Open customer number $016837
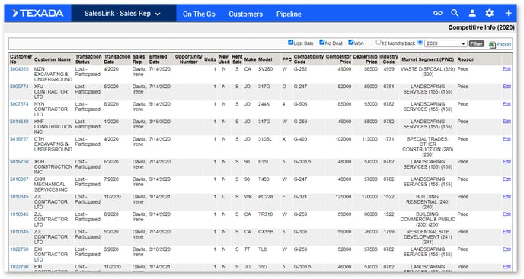 coord(19,179)
